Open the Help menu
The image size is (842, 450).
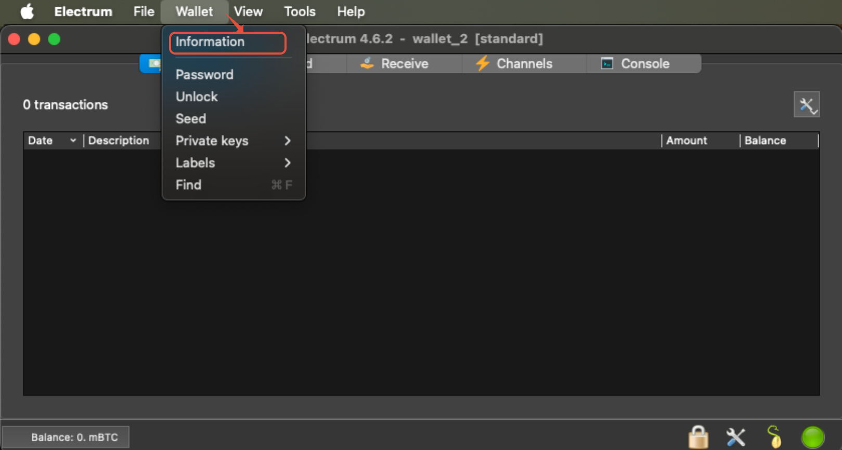point(351,11)
